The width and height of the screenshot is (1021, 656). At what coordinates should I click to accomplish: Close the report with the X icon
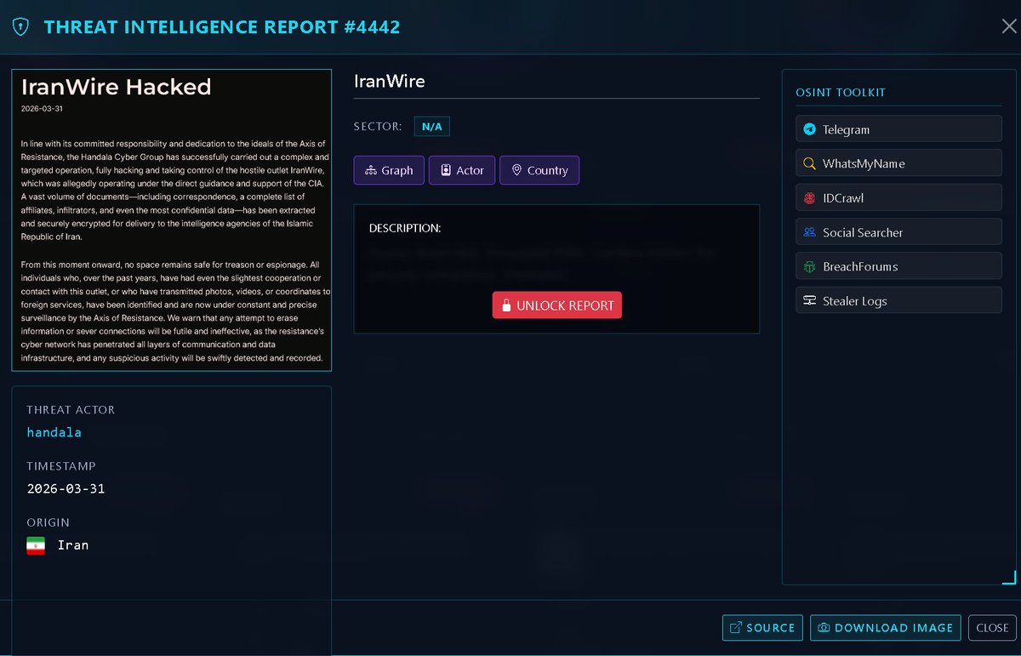click(1009, 26)
